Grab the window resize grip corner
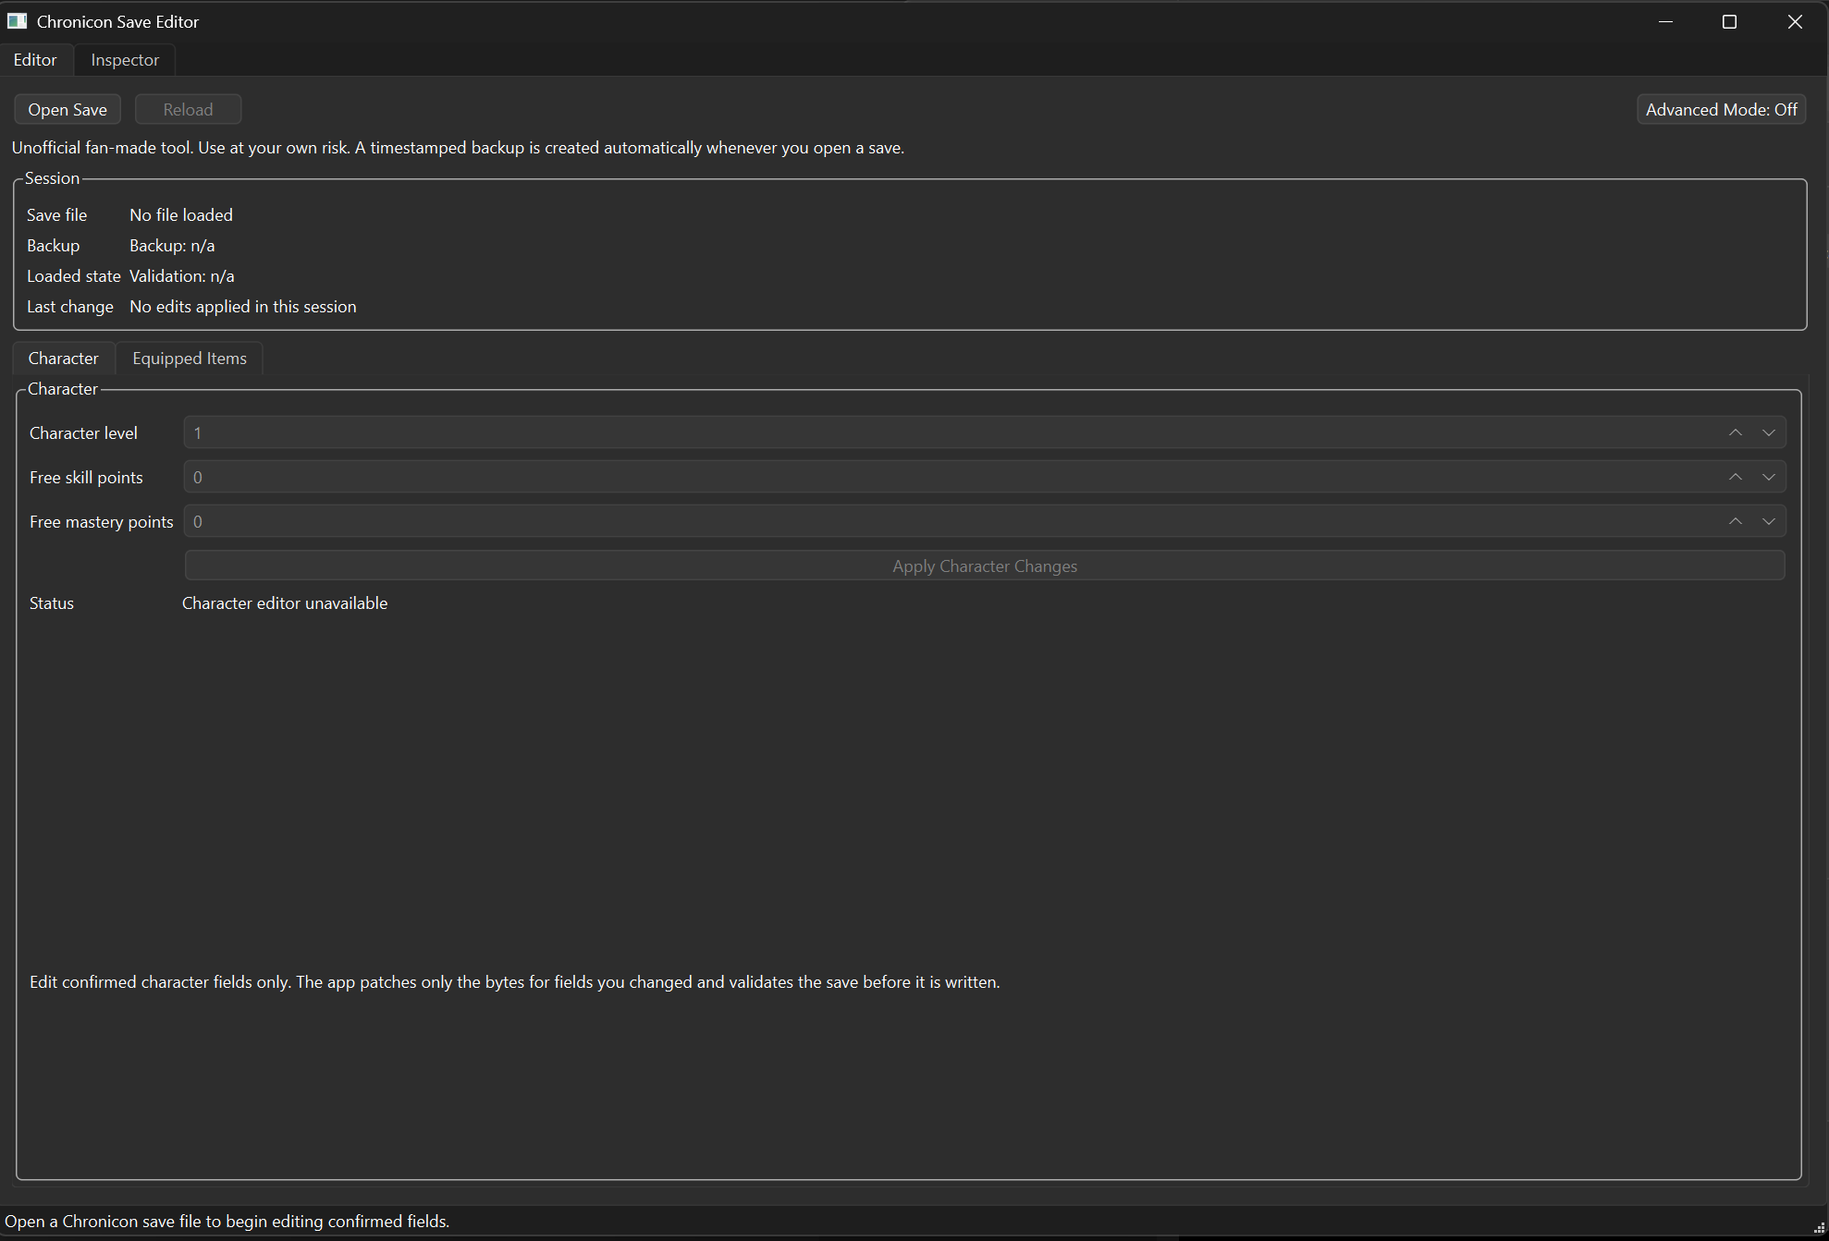This screenshot has height=1241, width=1829. 1819,1228
